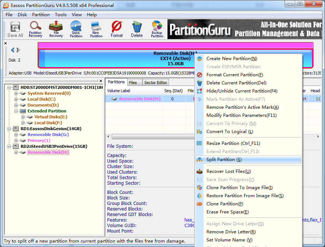Choose Remove Partition's Active Mark
The width and height of the screenshot is (325, 247).
(248, 107)
